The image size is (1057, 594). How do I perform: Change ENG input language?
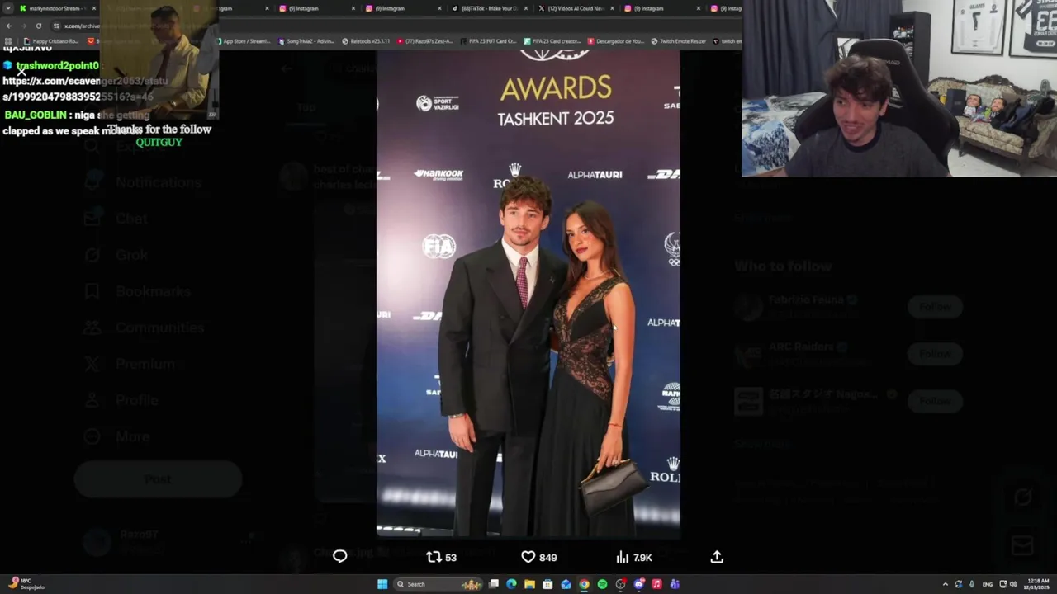pyautogui.click(x=987, y=584)
